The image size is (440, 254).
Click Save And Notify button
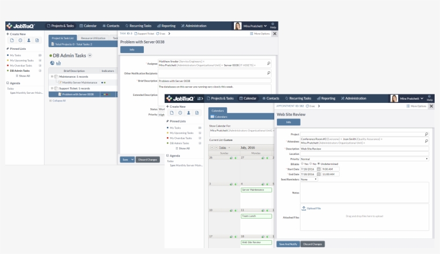[288, 244]
